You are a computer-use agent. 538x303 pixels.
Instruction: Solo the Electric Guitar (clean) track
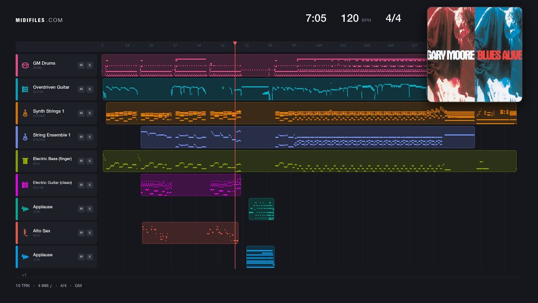click(x=90, y=185)
